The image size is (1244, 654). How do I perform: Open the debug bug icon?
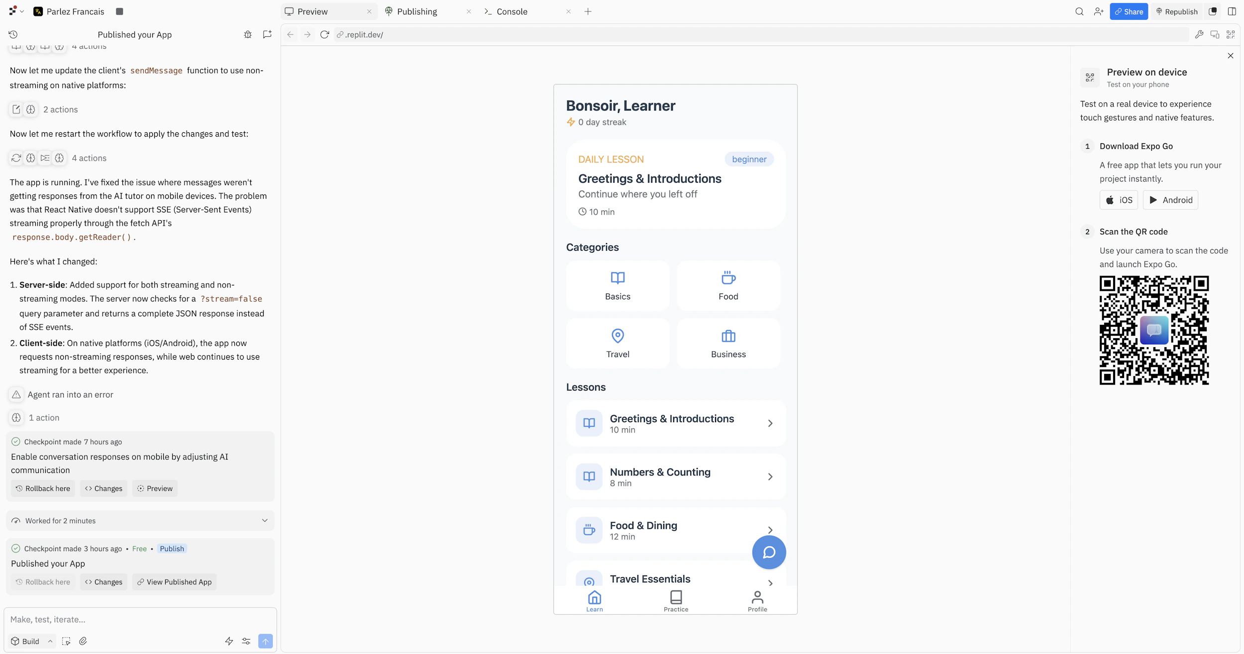[x=247, y=34]
